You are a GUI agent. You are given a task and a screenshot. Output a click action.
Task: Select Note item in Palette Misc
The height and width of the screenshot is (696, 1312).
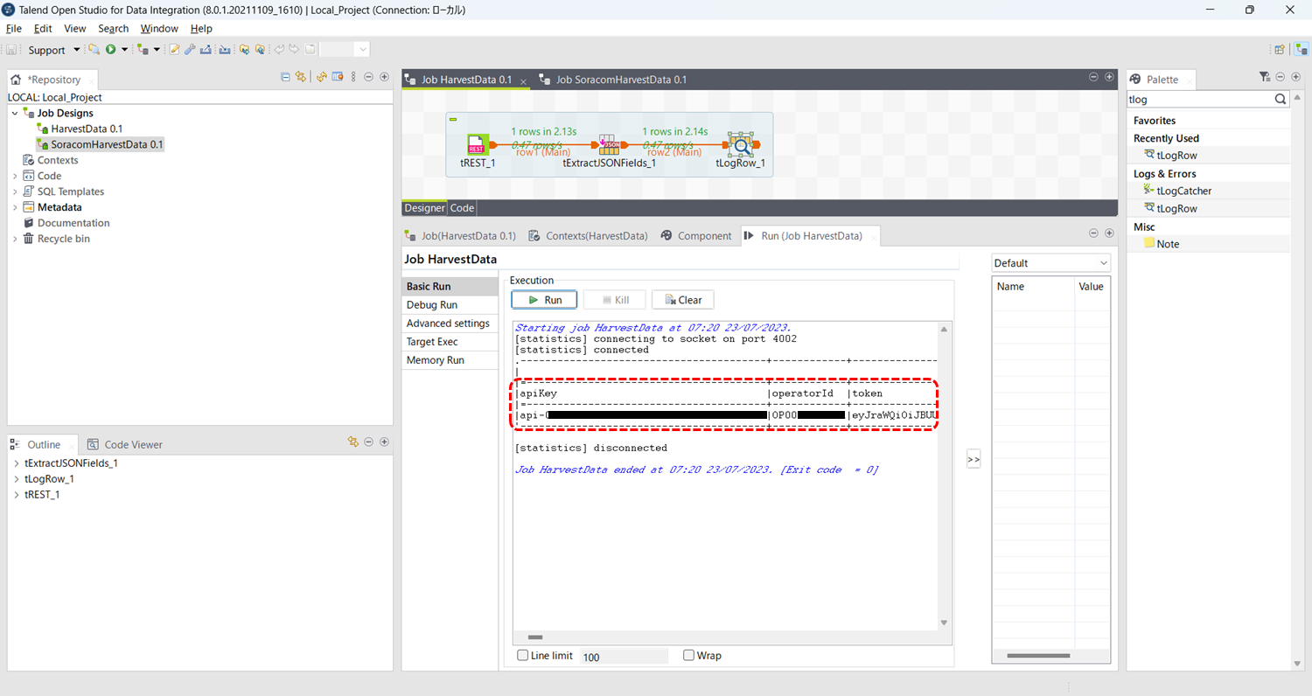(x=1167, y=244)
